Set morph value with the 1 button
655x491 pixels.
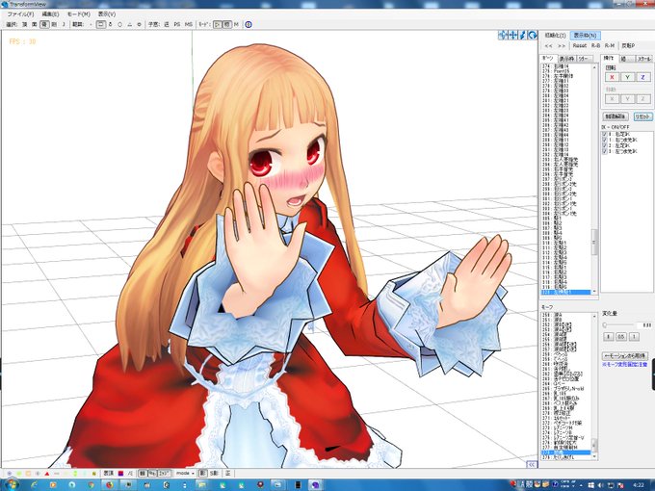tap(634, 337)
